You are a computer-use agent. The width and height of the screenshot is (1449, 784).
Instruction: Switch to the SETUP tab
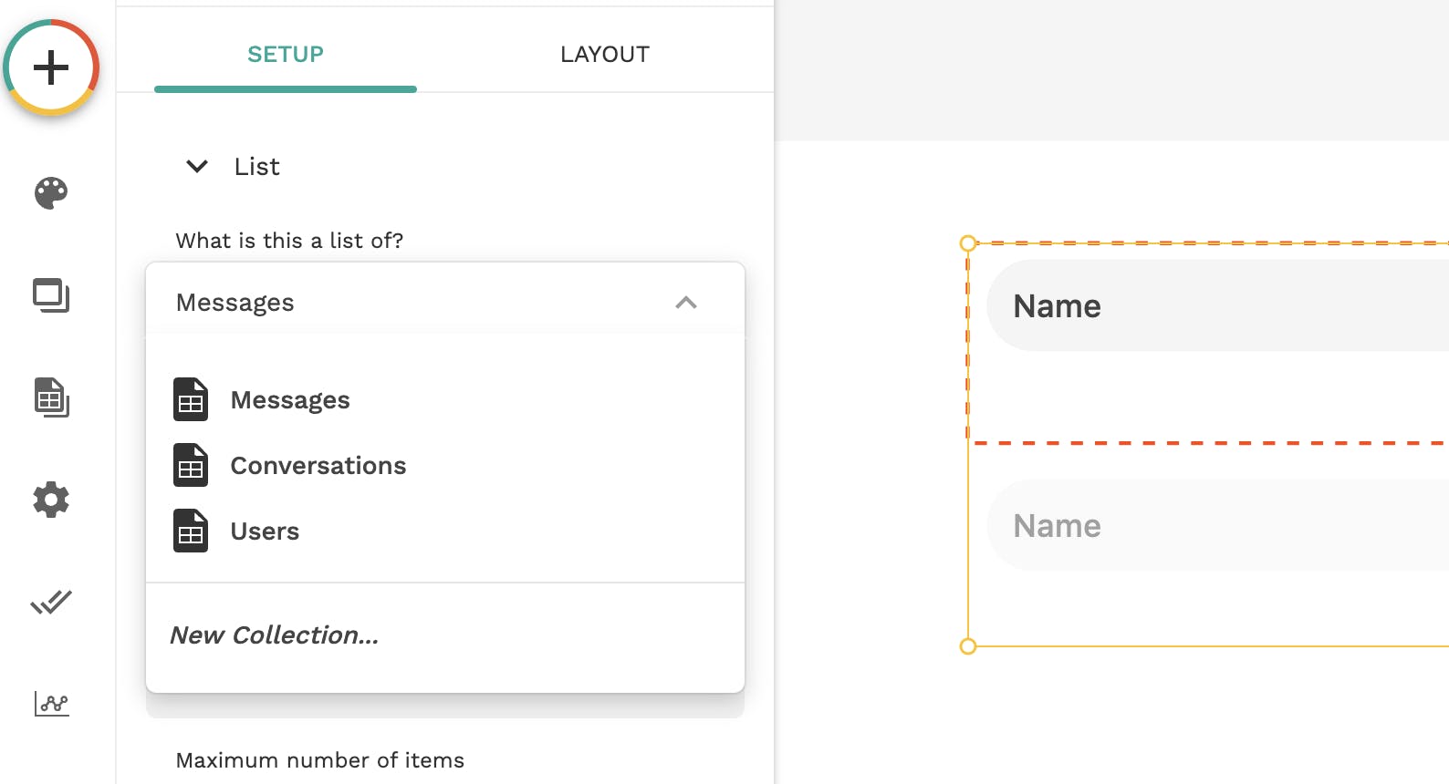tap(286, 55)
